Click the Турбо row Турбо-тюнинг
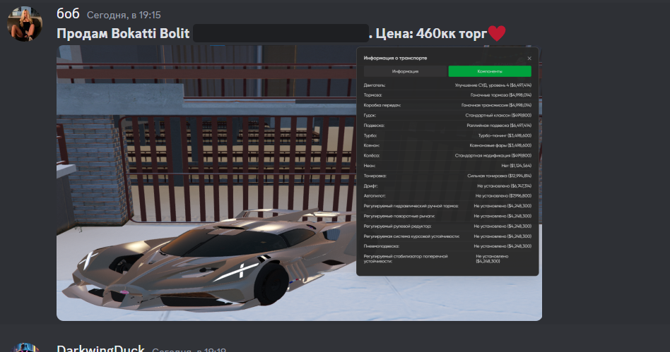This screenshot has width=670, height=352. pos(505,135)
